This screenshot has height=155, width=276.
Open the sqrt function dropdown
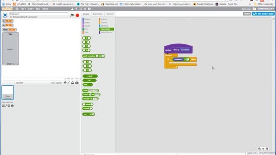(88, 114)
